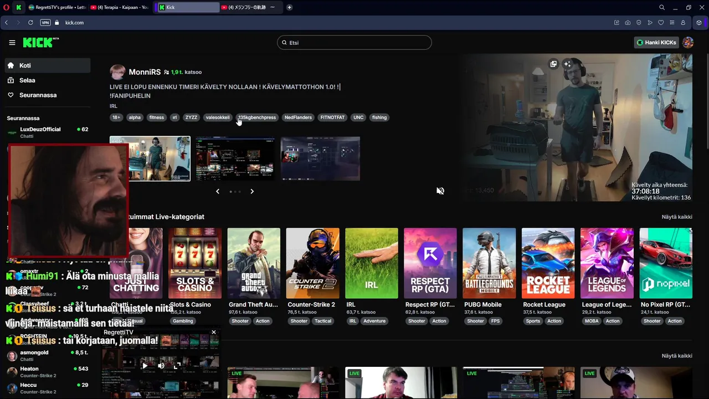Toggle the Kick sidebar hamburger menu
Image resolution: width=709 pixels, height=399 pixels.
click(12, 43)
